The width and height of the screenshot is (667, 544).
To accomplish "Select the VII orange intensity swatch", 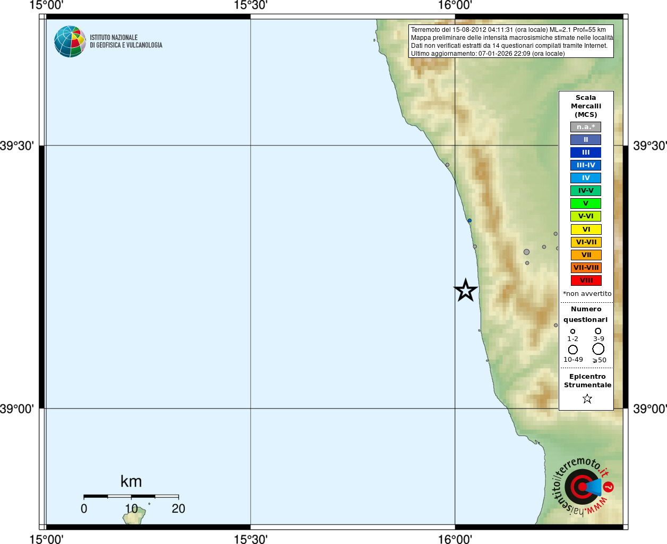I will (586, 255).
